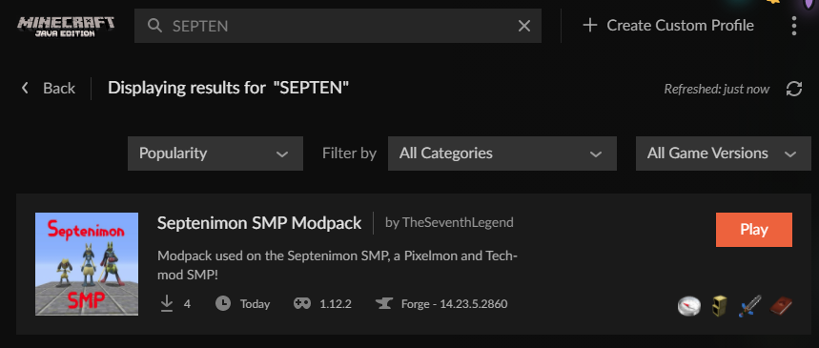Click the Septenimon SMP modpack thumbnail
Screen dimensions: 819x348
click(87, 264)
